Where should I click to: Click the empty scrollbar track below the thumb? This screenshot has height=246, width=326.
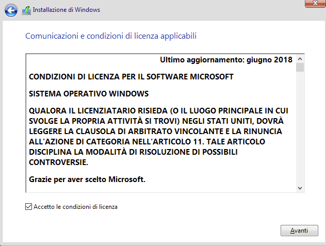(x=300, y=128)
